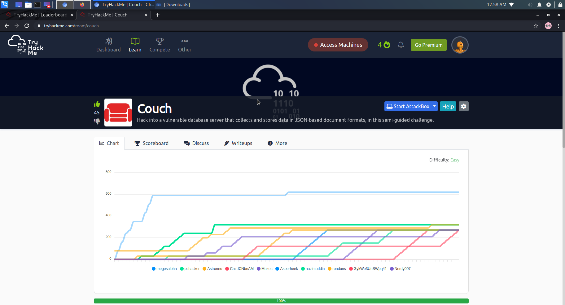Click the panel lock screen icon
The image size is (565, 305).
[x=560, y=4]
